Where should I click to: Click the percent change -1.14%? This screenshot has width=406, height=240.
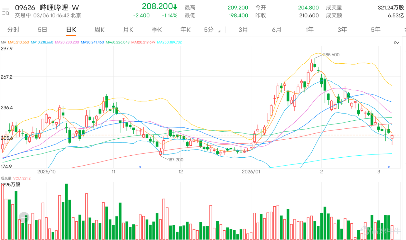pos(170,15)
